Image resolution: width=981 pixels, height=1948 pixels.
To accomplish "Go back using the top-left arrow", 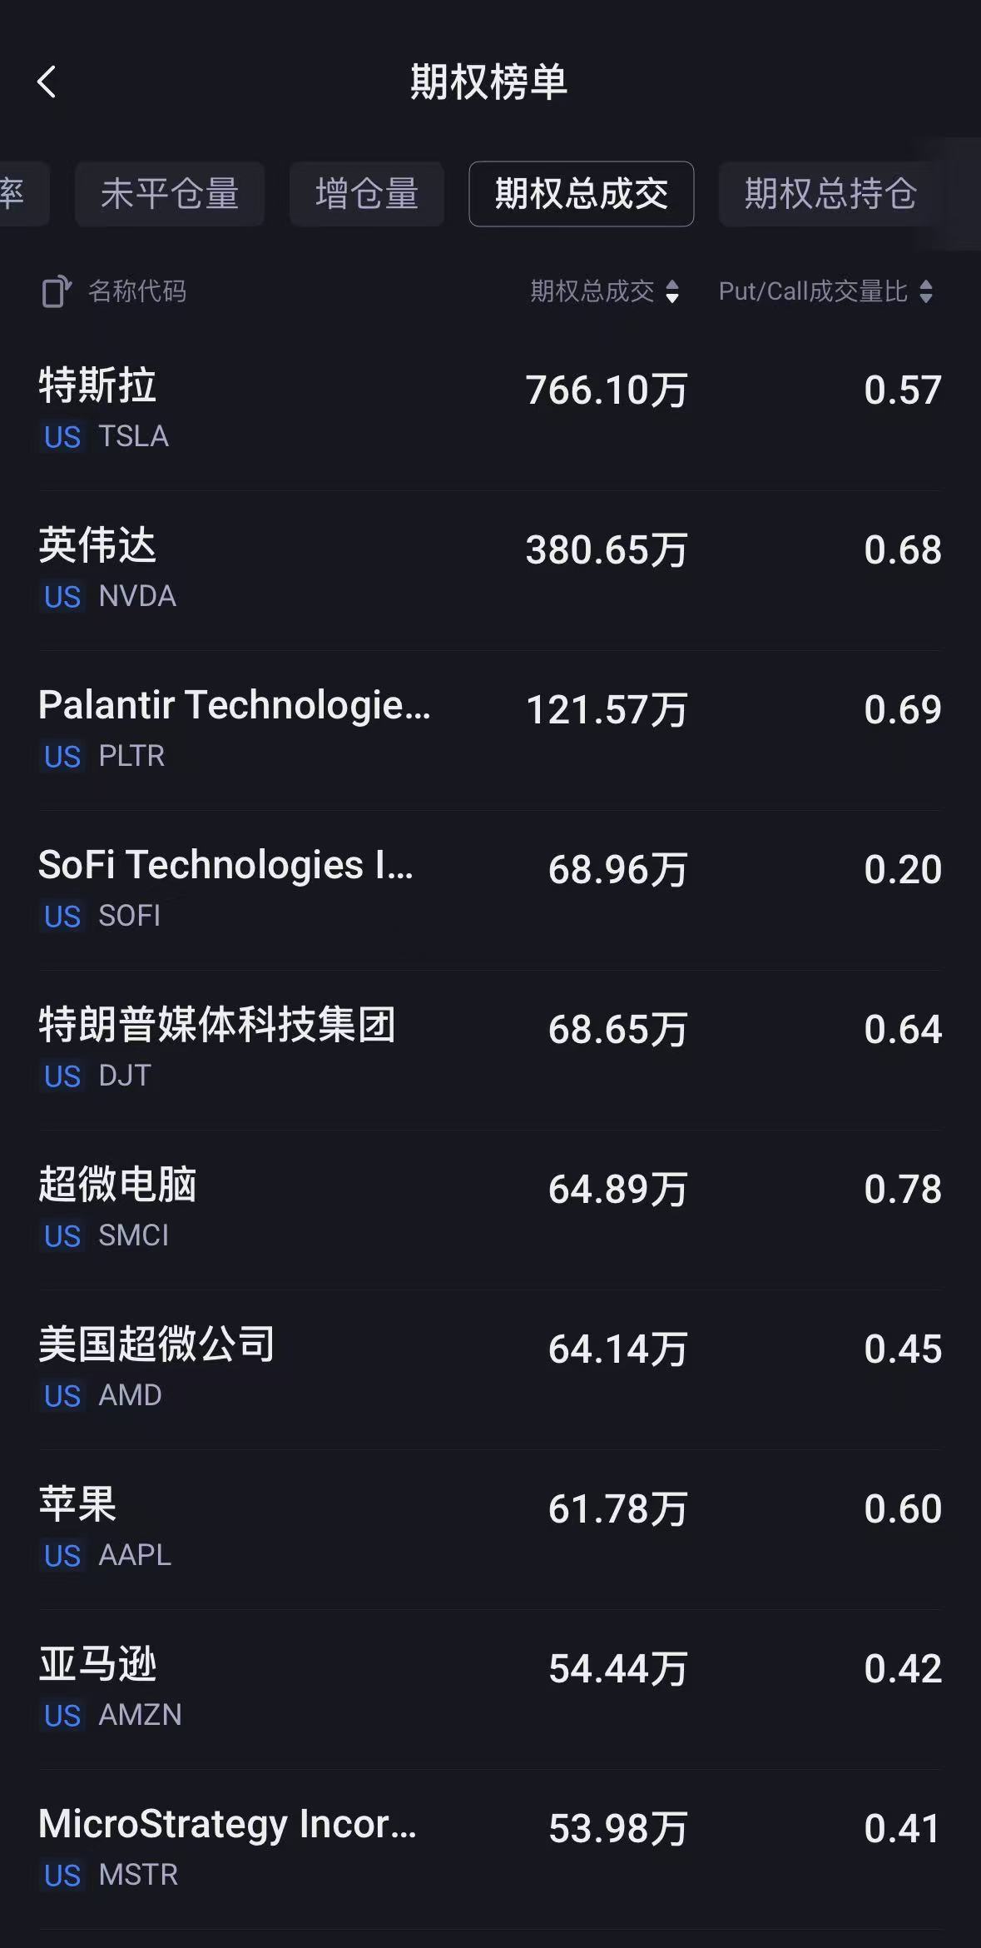I will point(47,82).
